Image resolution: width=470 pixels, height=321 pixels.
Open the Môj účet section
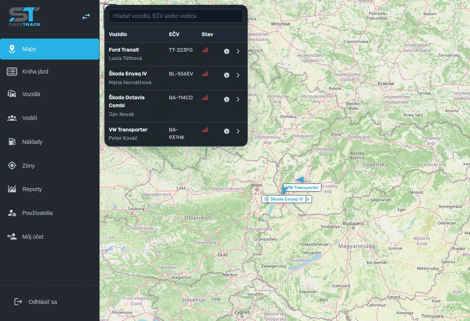click(49, 237)
